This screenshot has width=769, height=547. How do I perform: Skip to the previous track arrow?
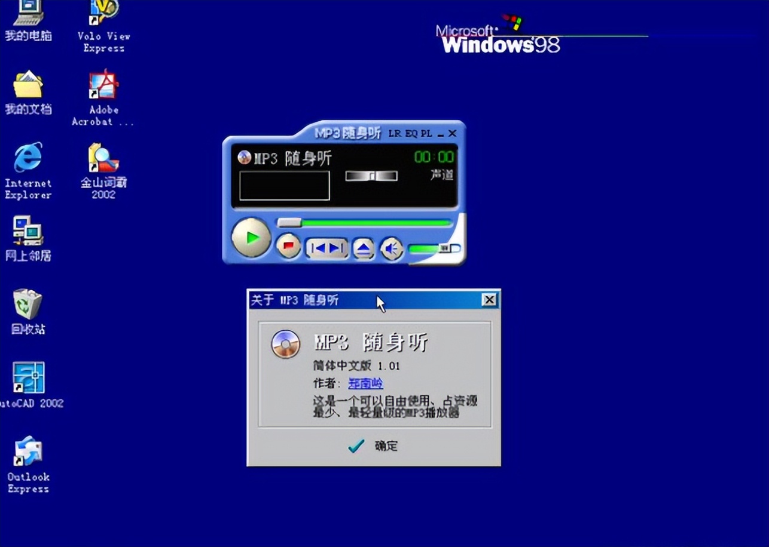click(318, 248)
